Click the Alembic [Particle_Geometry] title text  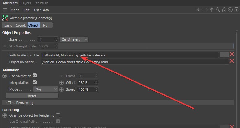(31, 18)
